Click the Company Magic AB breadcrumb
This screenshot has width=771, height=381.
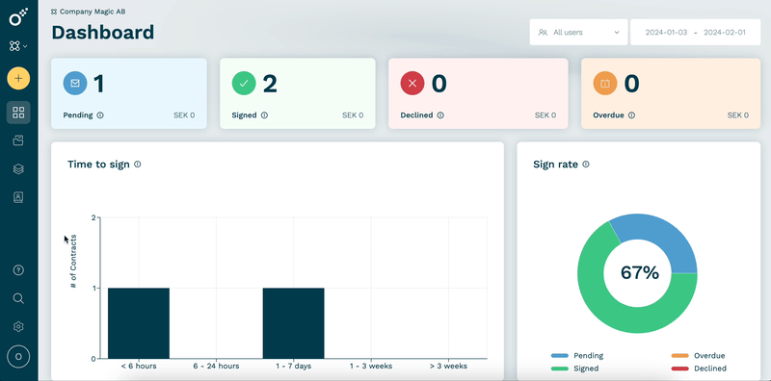click(x=88, y=12)
